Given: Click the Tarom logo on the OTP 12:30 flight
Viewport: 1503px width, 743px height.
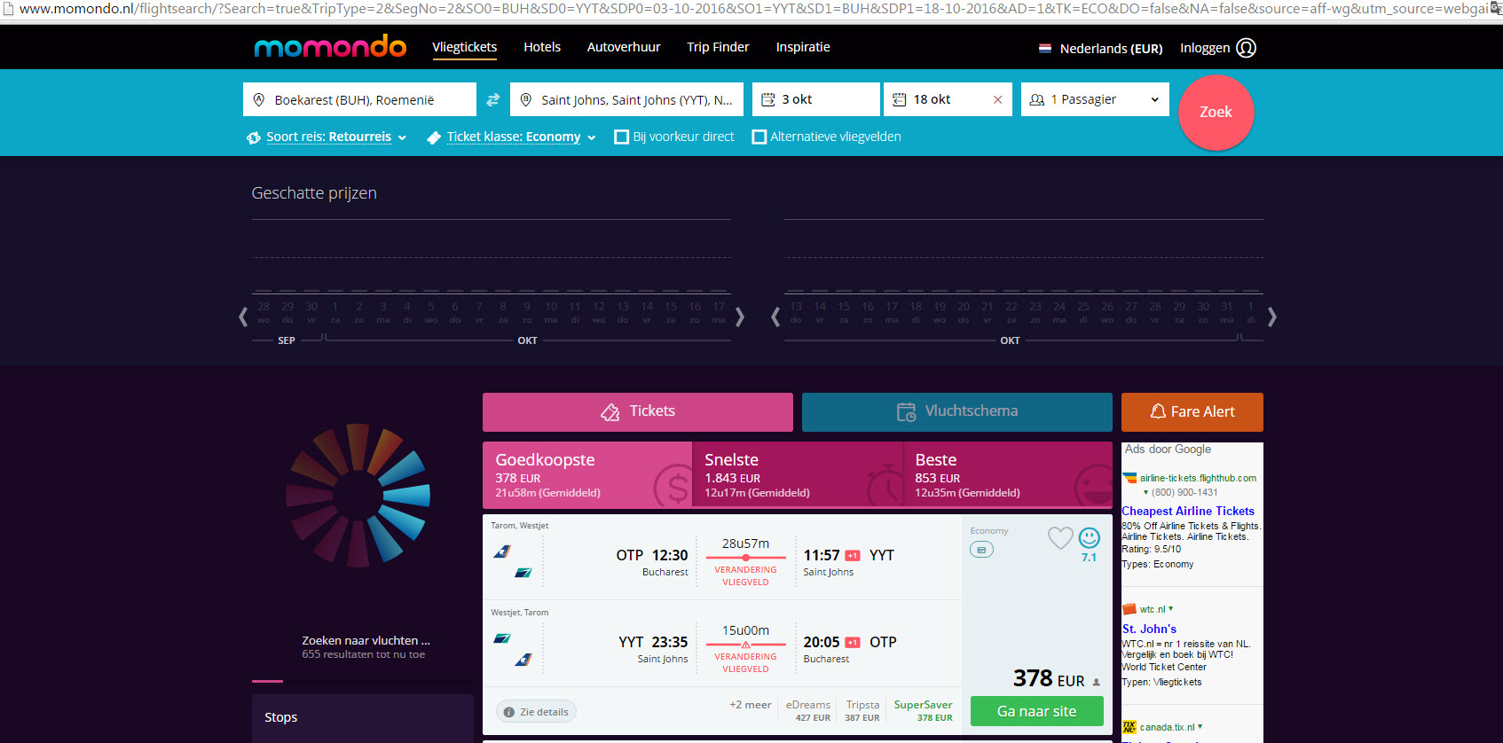Looking at the screenshot, I should [502, 551].
